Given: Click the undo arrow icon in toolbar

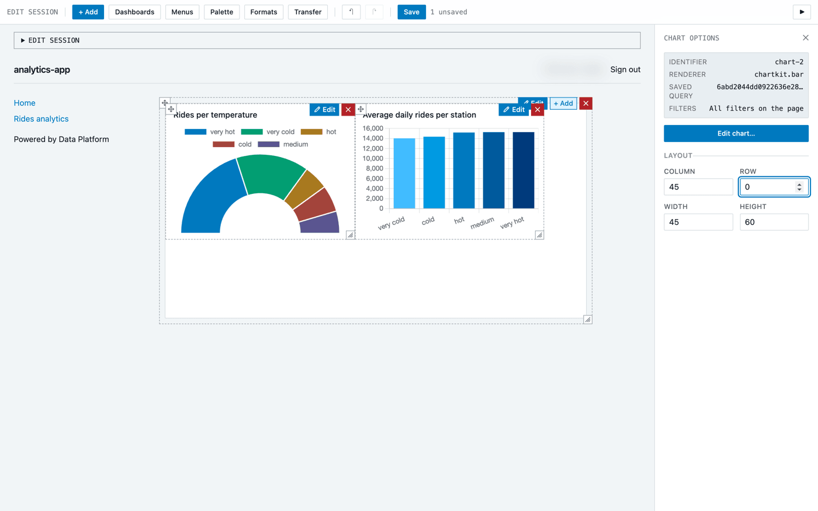Looking at the screenshot, I should [351, 12].
